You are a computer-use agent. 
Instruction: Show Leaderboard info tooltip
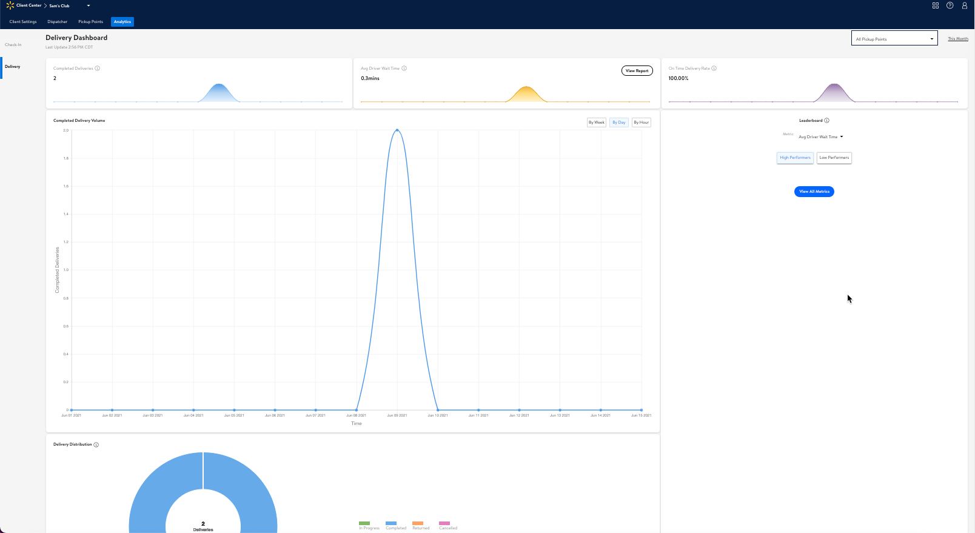click(827, 121)
